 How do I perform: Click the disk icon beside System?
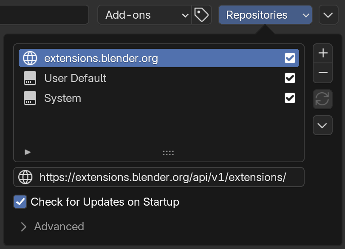tap(29, 98)
